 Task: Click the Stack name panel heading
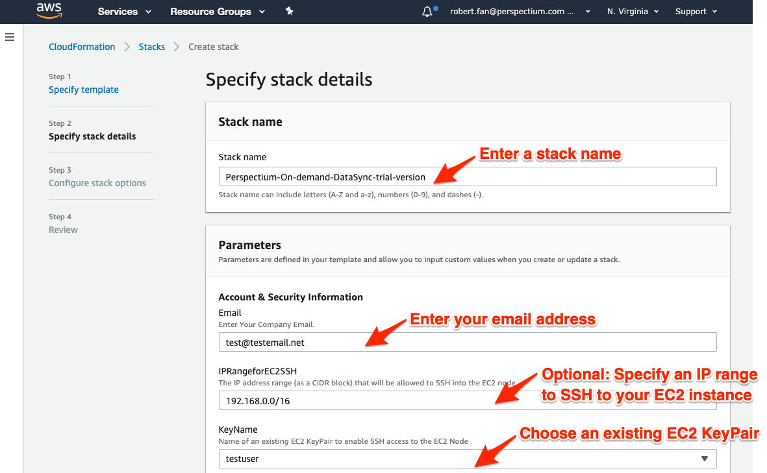click(250, 122)
